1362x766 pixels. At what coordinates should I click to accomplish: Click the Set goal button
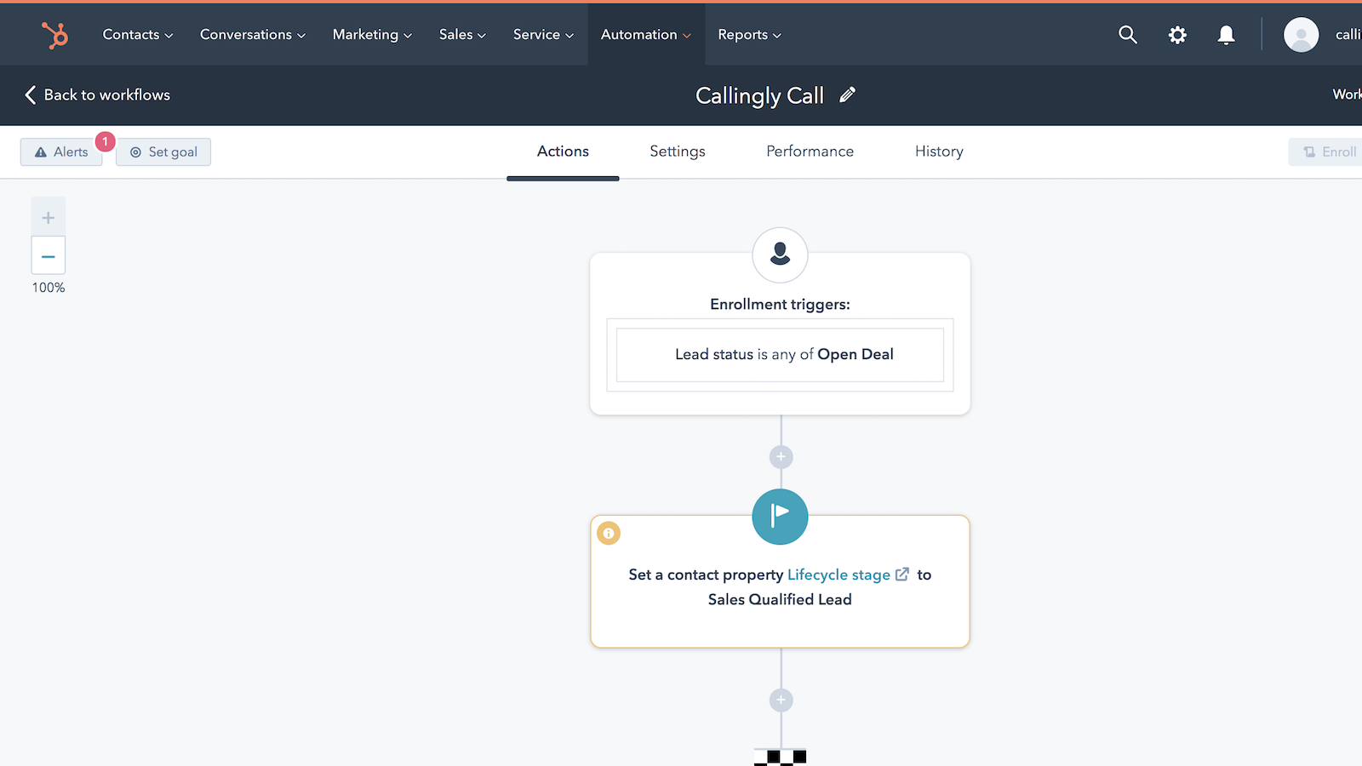163,151
